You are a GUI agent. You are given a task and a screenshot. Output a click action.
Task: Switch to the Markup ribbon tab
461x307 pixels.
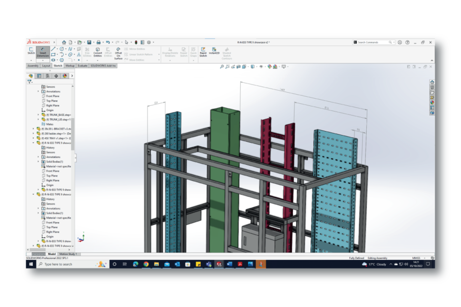coord(70,66)
